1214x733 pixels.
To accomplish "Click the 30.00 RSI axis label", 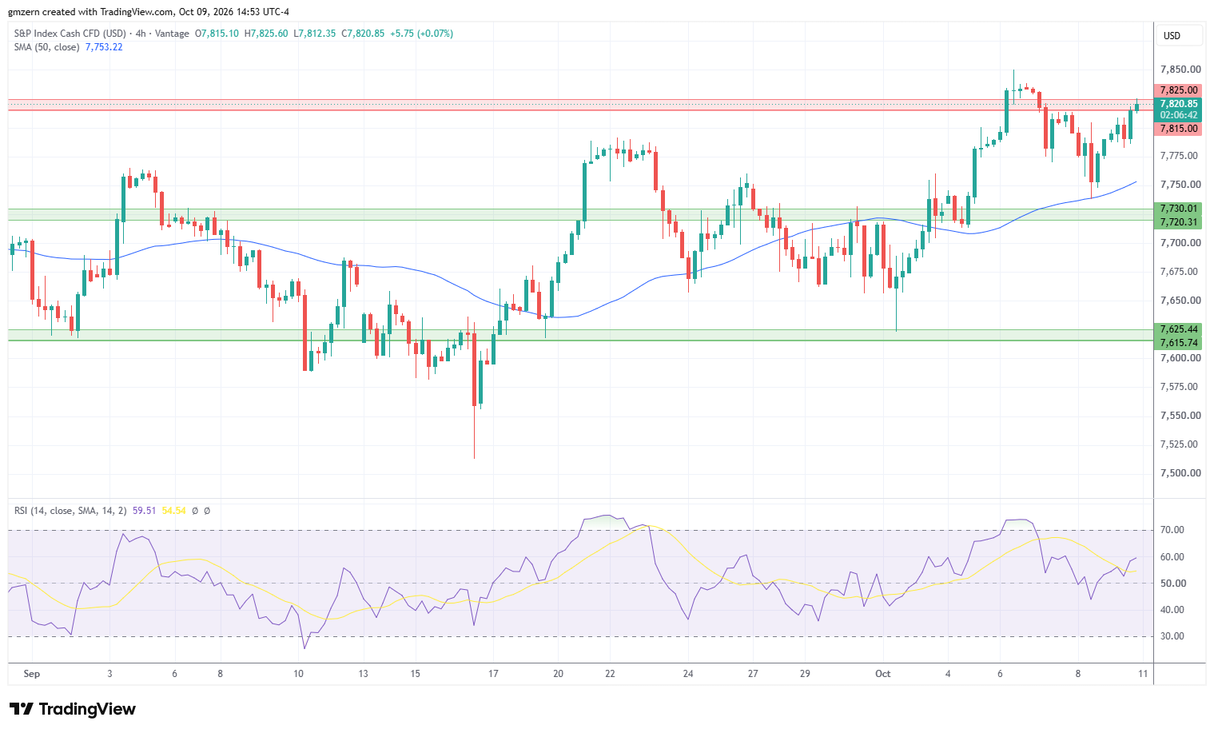I will click(x=1172, y=636).
